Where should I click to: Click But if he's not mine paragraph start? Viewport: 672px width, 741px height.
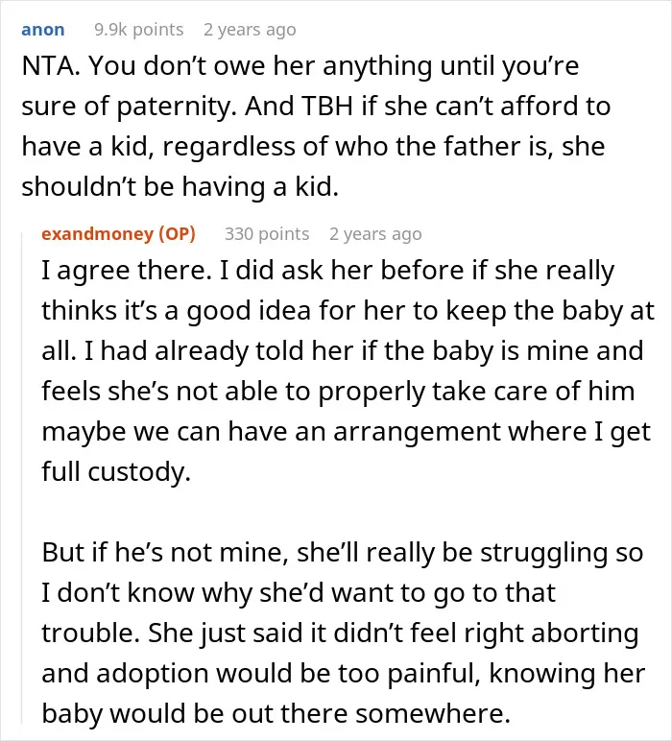point(165,552)
